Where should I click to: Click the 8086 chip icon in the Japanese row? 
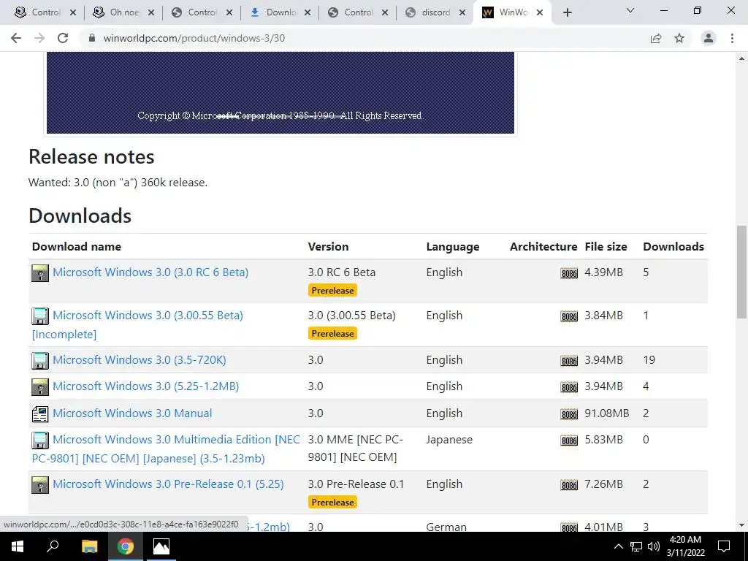[569, 440]
